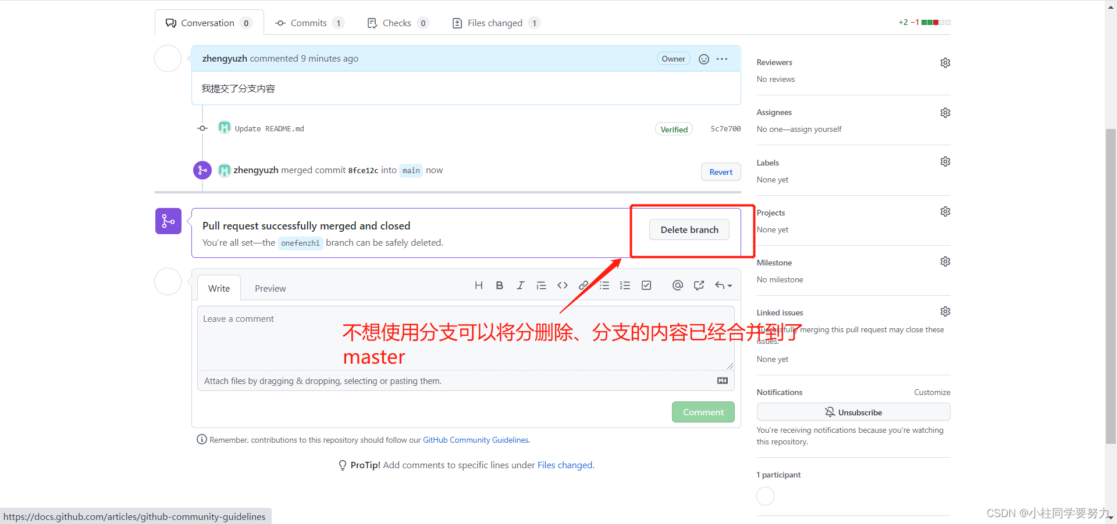Select the italic formatting icon
The height and width of the screenshot is (524, 1117).
(x=520, y=285)
